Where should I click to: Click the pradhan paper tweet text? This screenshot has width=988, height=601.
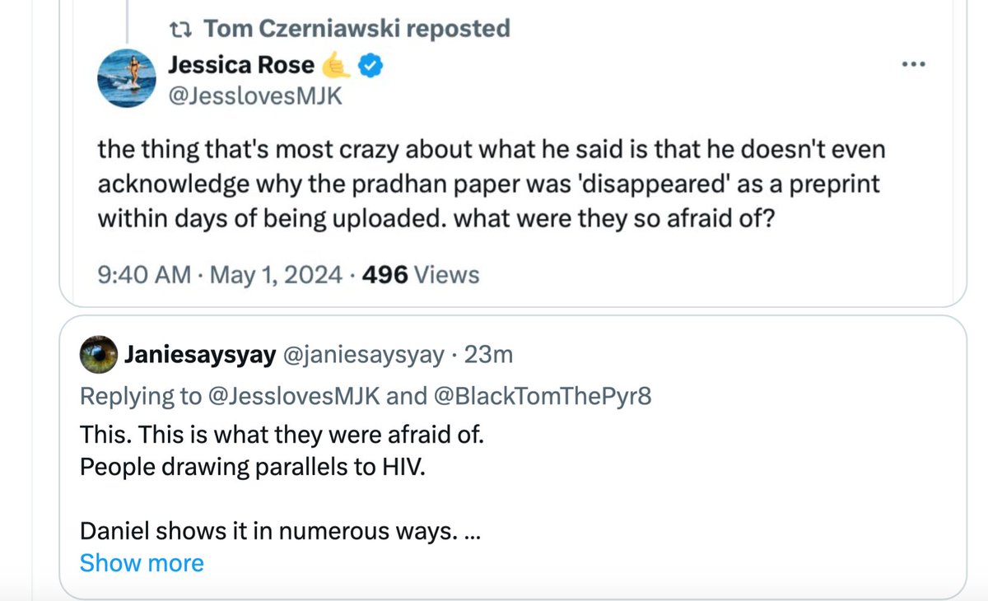[489, 184]
